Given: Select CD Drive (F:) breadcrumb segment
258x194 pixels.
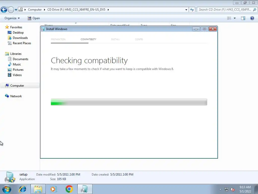Looking at the screenshot, I should [76, 10].
